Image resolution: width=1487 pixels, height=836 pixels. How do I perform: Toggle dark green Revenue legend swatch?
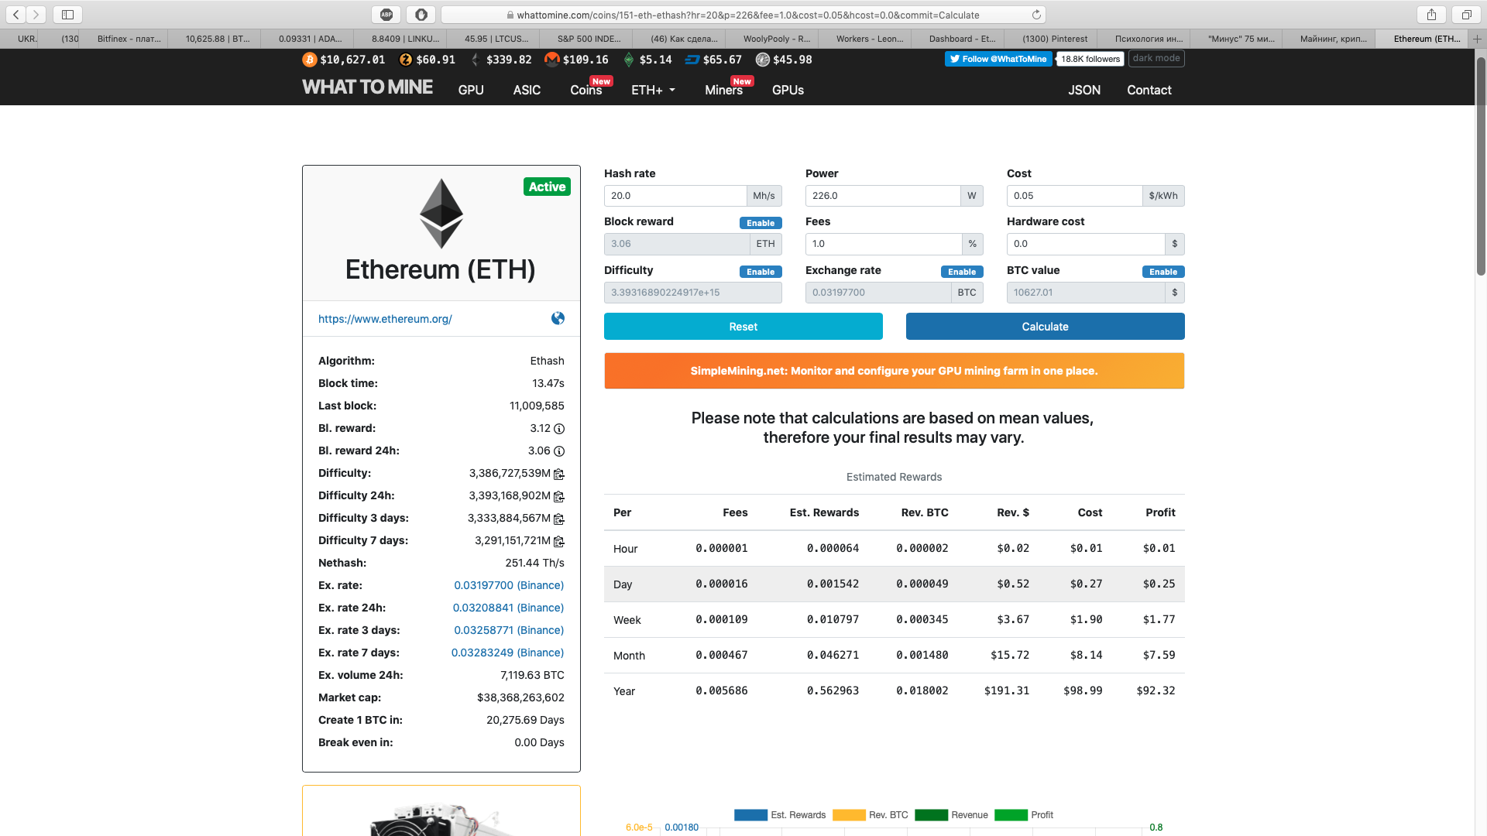click(x=931, y=815)
